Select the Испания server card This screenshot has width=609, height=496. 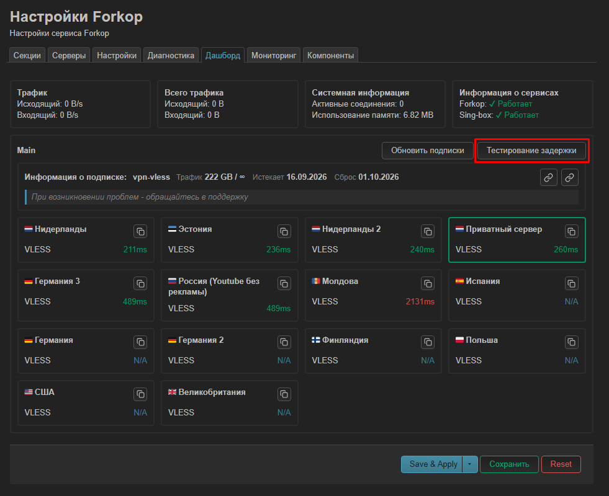coord(517,296)
